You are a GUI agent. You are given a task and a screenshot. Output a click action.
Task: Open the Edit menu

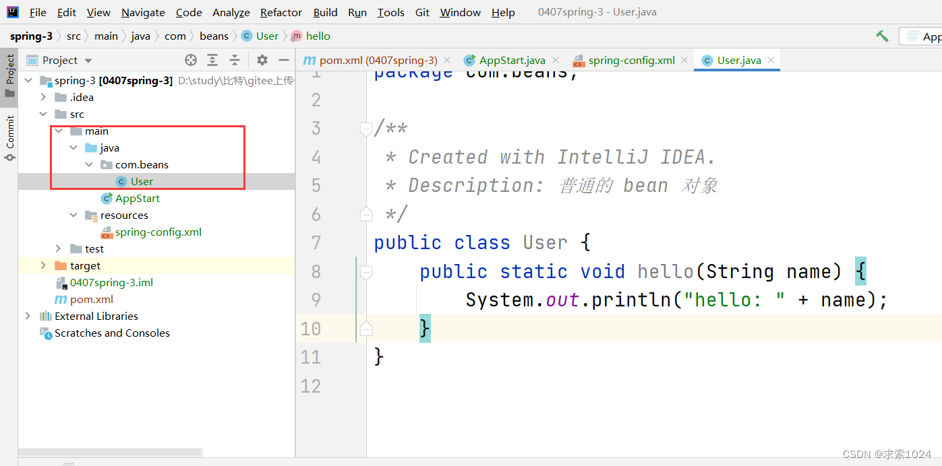pyautogui.click(x=67, y=12)
